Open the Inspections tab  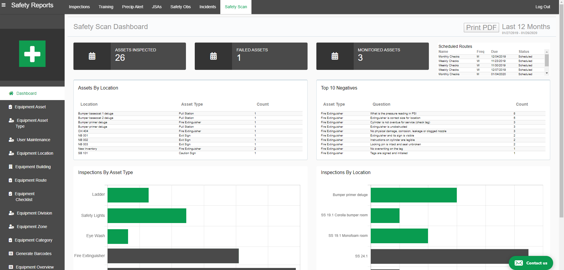coord(79,7)
